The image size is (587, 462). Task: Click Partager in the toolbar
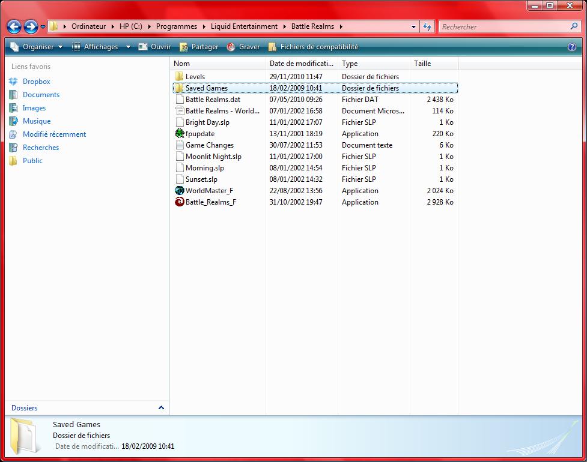click(199, 47)
